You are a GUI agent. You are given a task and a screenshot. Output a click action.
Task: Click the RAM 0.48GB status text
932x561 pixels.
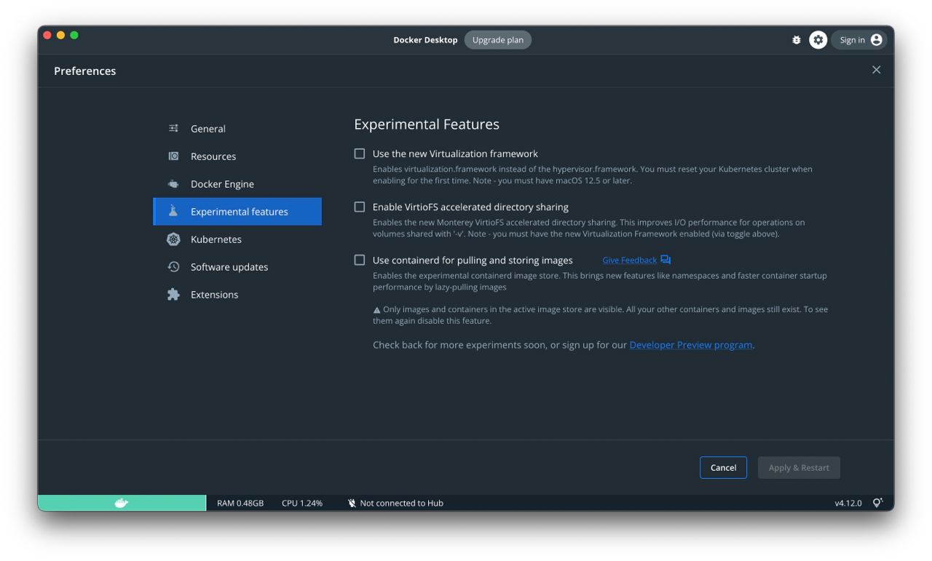coord(240,503)
